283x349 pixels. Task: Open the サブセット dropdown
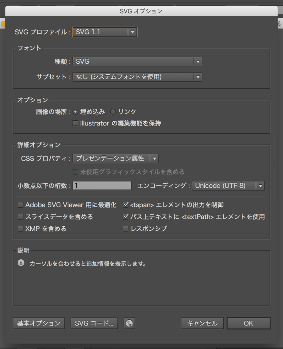pos(137,77)
